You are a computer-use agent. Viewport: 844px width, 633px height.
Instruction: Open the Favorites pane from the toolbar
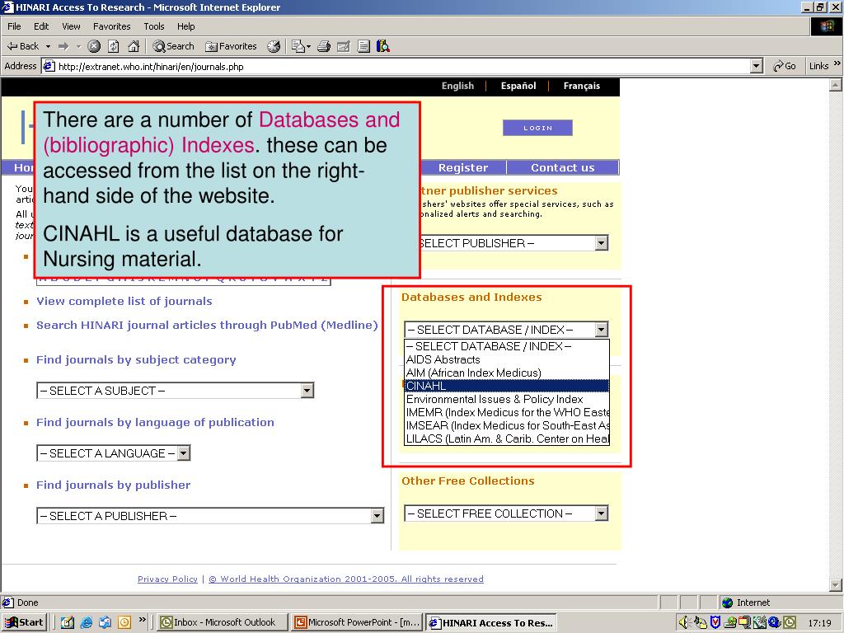(231, 46)
